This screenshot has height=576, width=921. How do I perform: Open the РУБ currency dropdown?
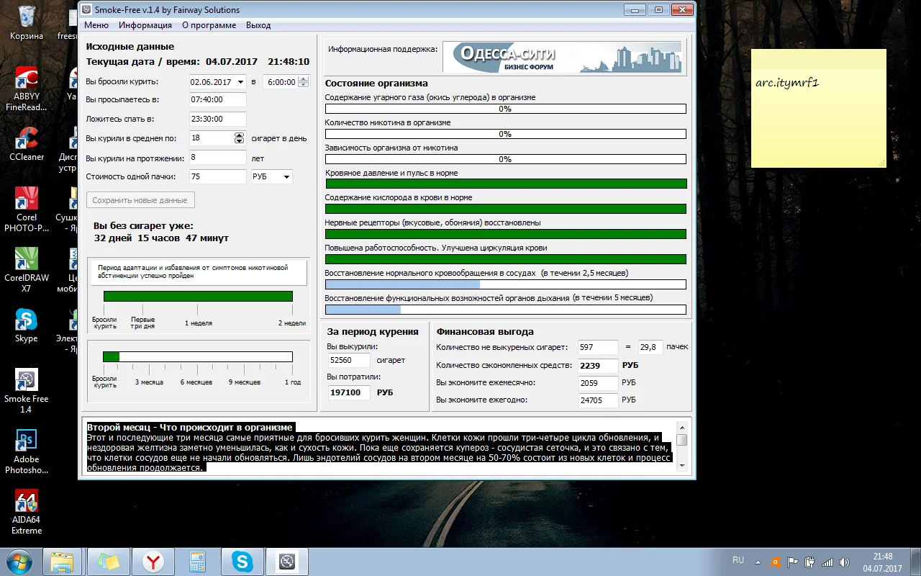point(286,177)
